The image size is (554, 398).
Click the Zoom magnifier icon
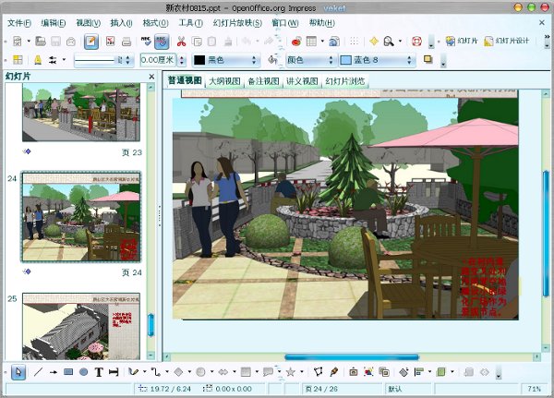389,42
